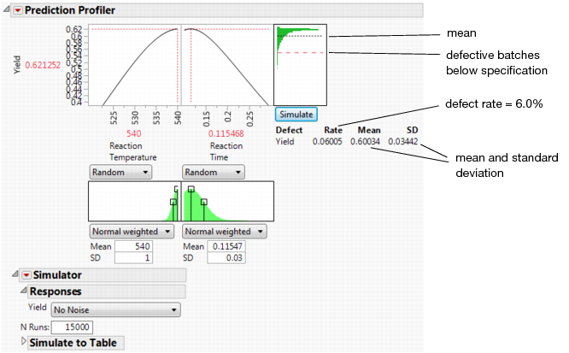Collapse the Prediction Profiler outline with gray triangle
The height and width of the screenshot is (353, 569).
[7, 9]
